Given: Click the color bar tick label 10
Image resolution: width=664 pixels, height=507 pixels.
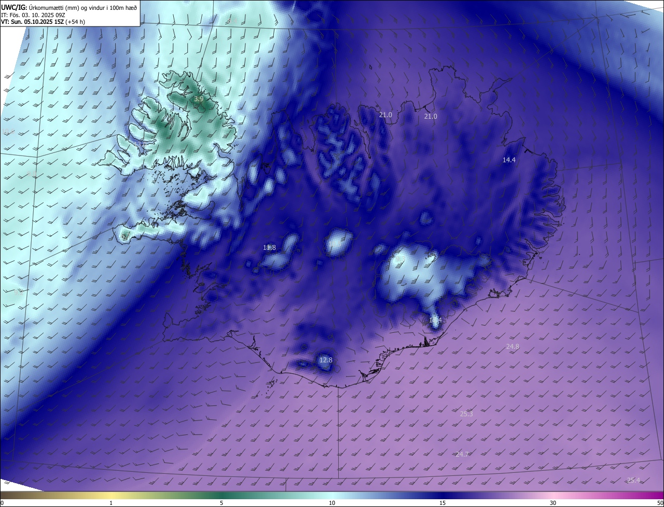Looking at the screenshot, I should tap(332, 503).
